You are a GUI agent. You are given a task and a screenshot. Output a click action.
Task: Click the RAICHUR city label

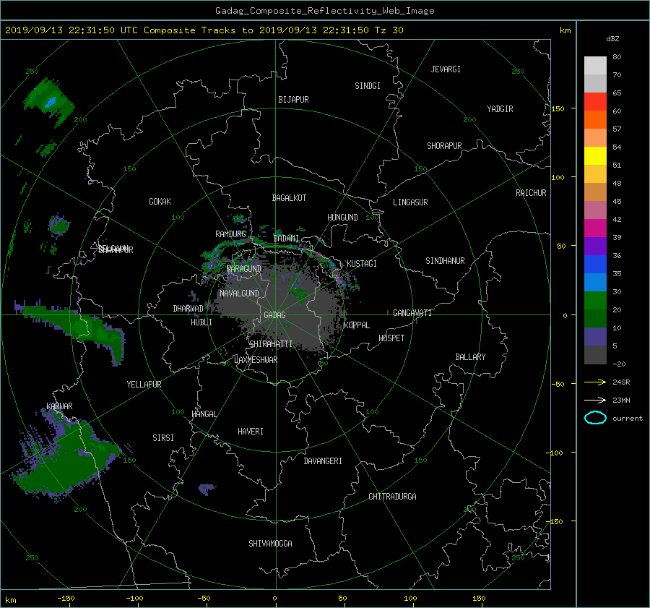[x=531, y=193]
